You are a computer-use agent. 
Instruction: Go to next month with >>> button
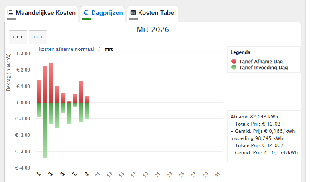38,37
